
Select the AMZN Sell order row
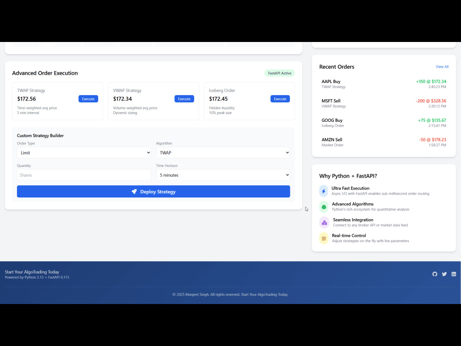[384, 142]
